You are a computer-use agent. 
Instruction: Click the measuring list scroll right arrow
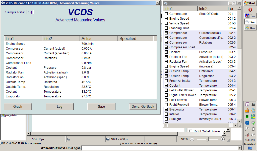pos(235,125)
